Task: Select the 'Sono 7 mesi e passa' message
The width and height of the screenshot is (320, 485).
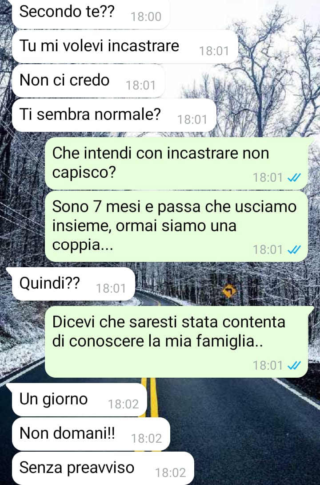Action: coord(176,226)
